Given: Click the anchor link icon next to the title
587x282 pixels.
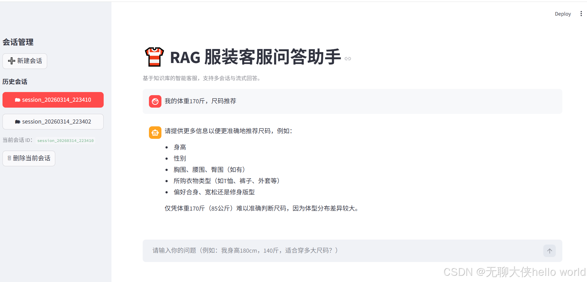Looking at the screenshot, I should (x=348, y=59).
